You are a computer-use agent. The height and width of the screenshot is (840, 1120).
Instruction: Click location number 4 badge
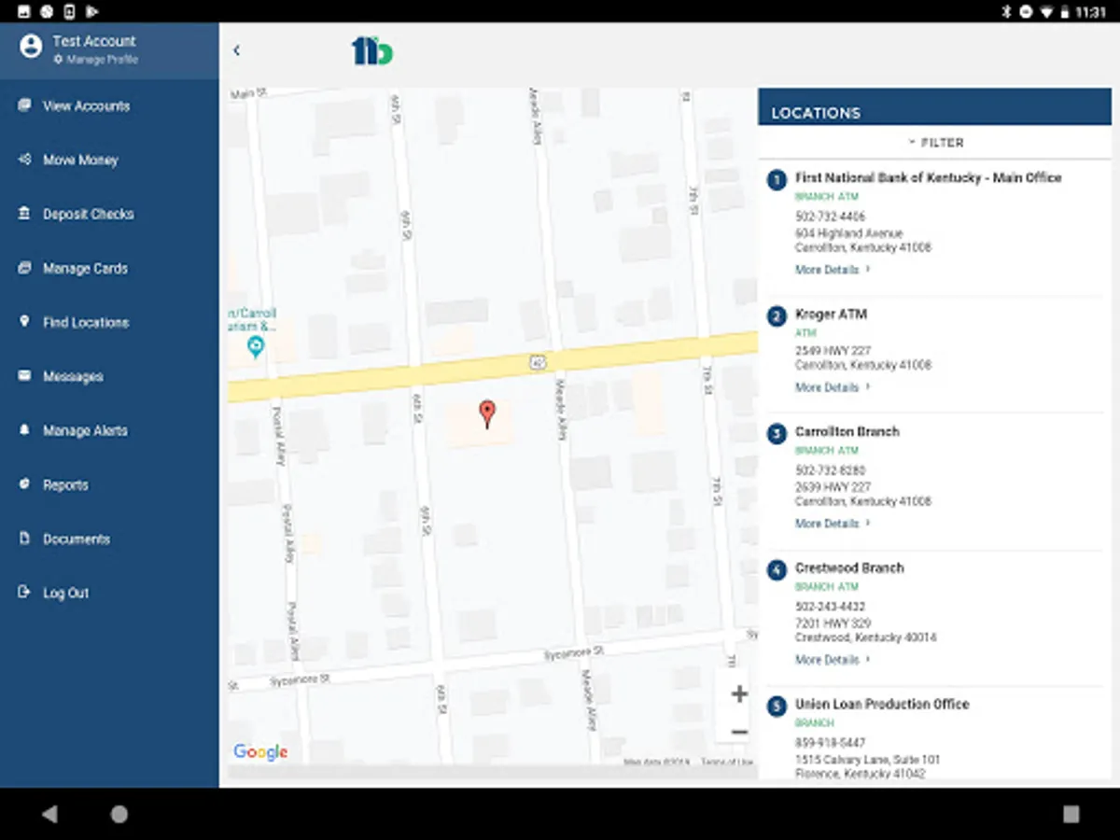(x=777, y=570)
